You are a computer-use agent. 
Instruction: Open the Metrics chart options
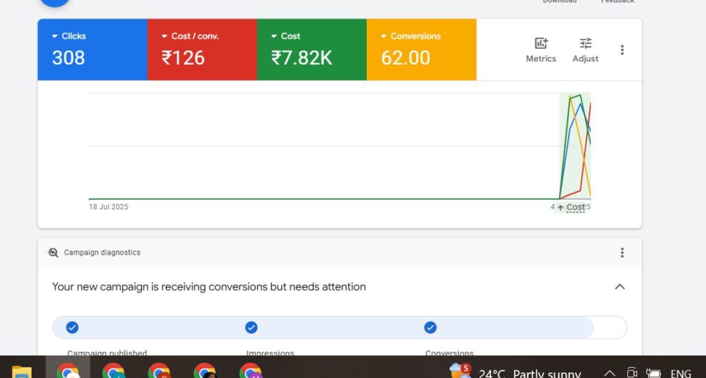tap(541, 50)
